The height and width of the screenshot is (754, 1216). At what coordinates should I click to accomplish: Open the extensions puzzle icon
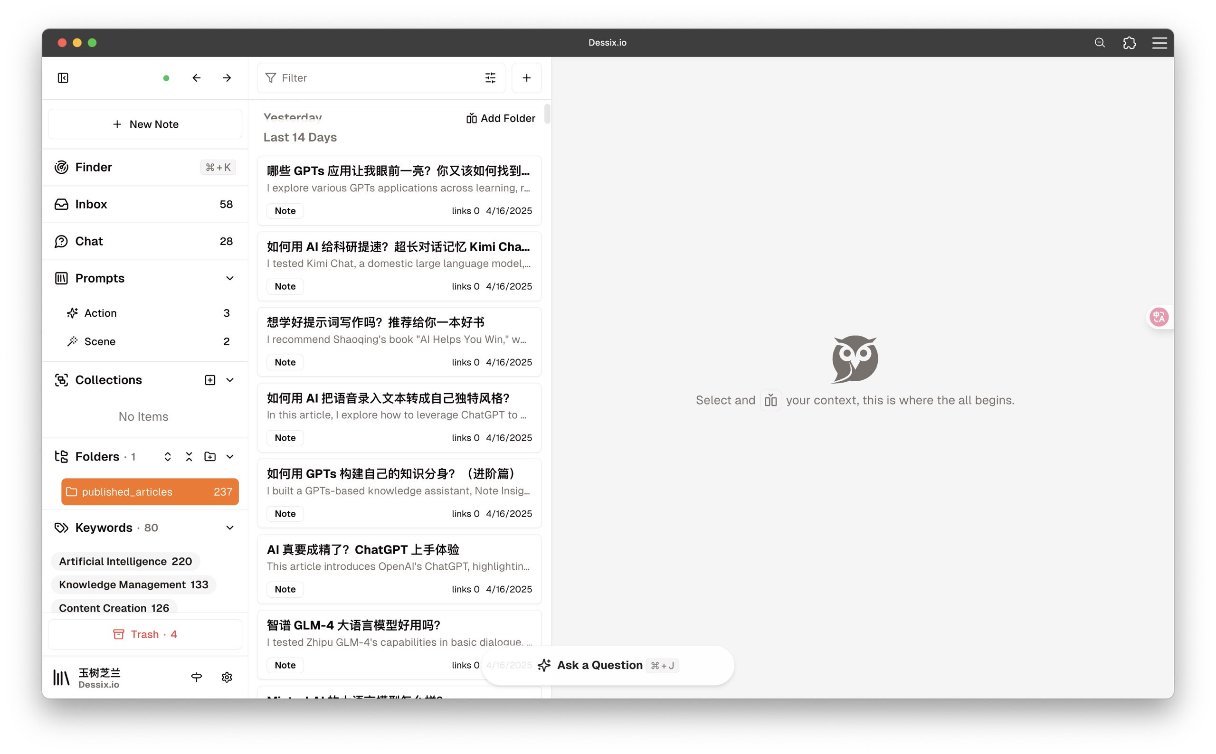click(x=1129, y=43)
